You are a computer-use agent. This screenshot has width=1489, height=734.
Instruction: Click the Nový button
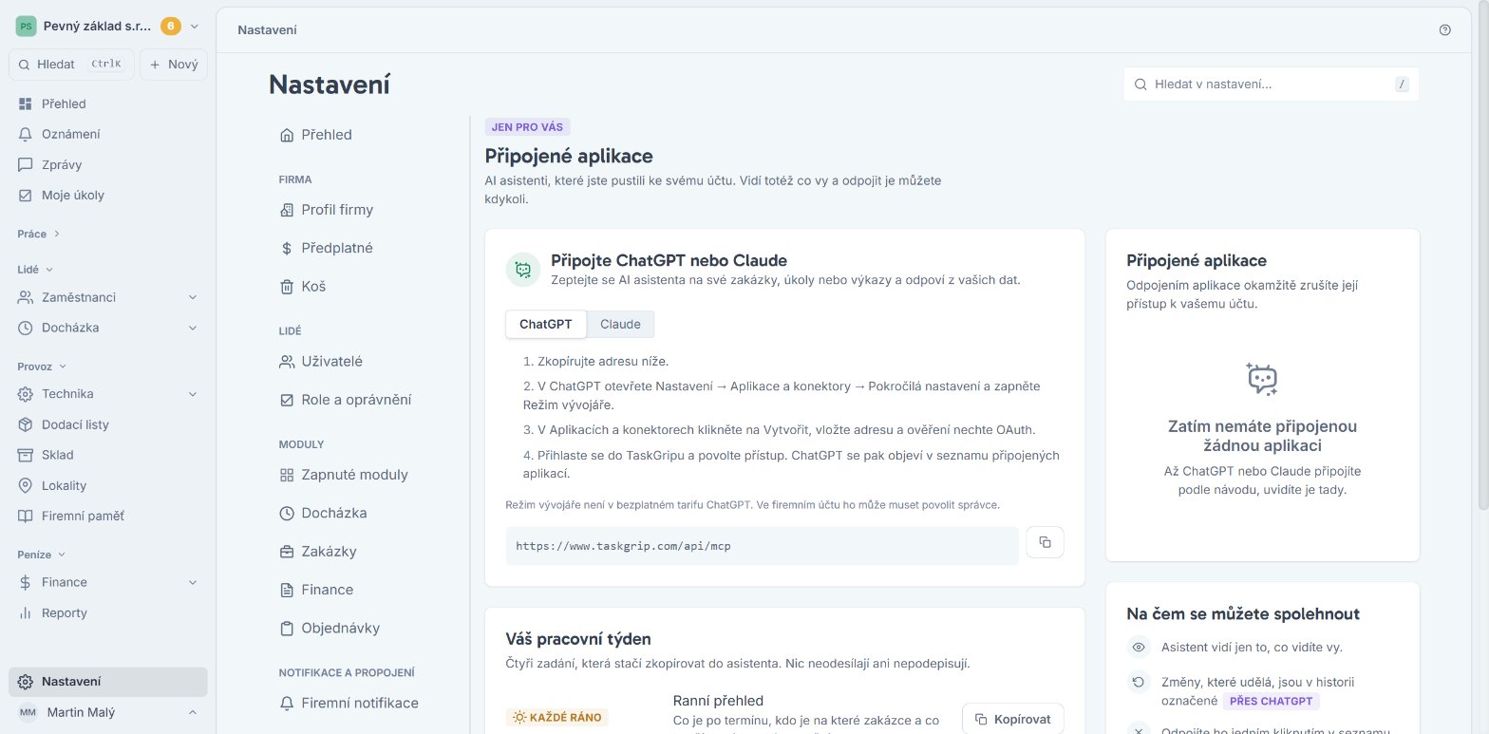click(174, 65)
